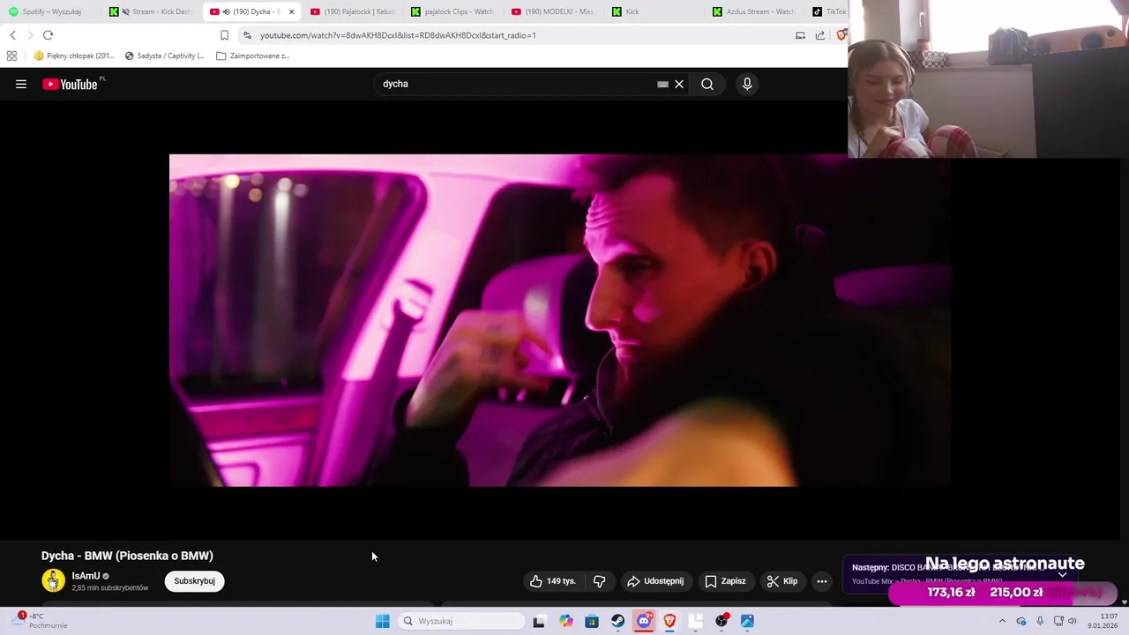Expand the Następny playlist panel chevron
The height and width of the screenshot is (635, 1129).
(x=1063, y=574)
